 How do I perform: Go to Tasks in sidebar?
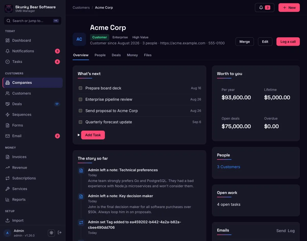tap(32, 62)
